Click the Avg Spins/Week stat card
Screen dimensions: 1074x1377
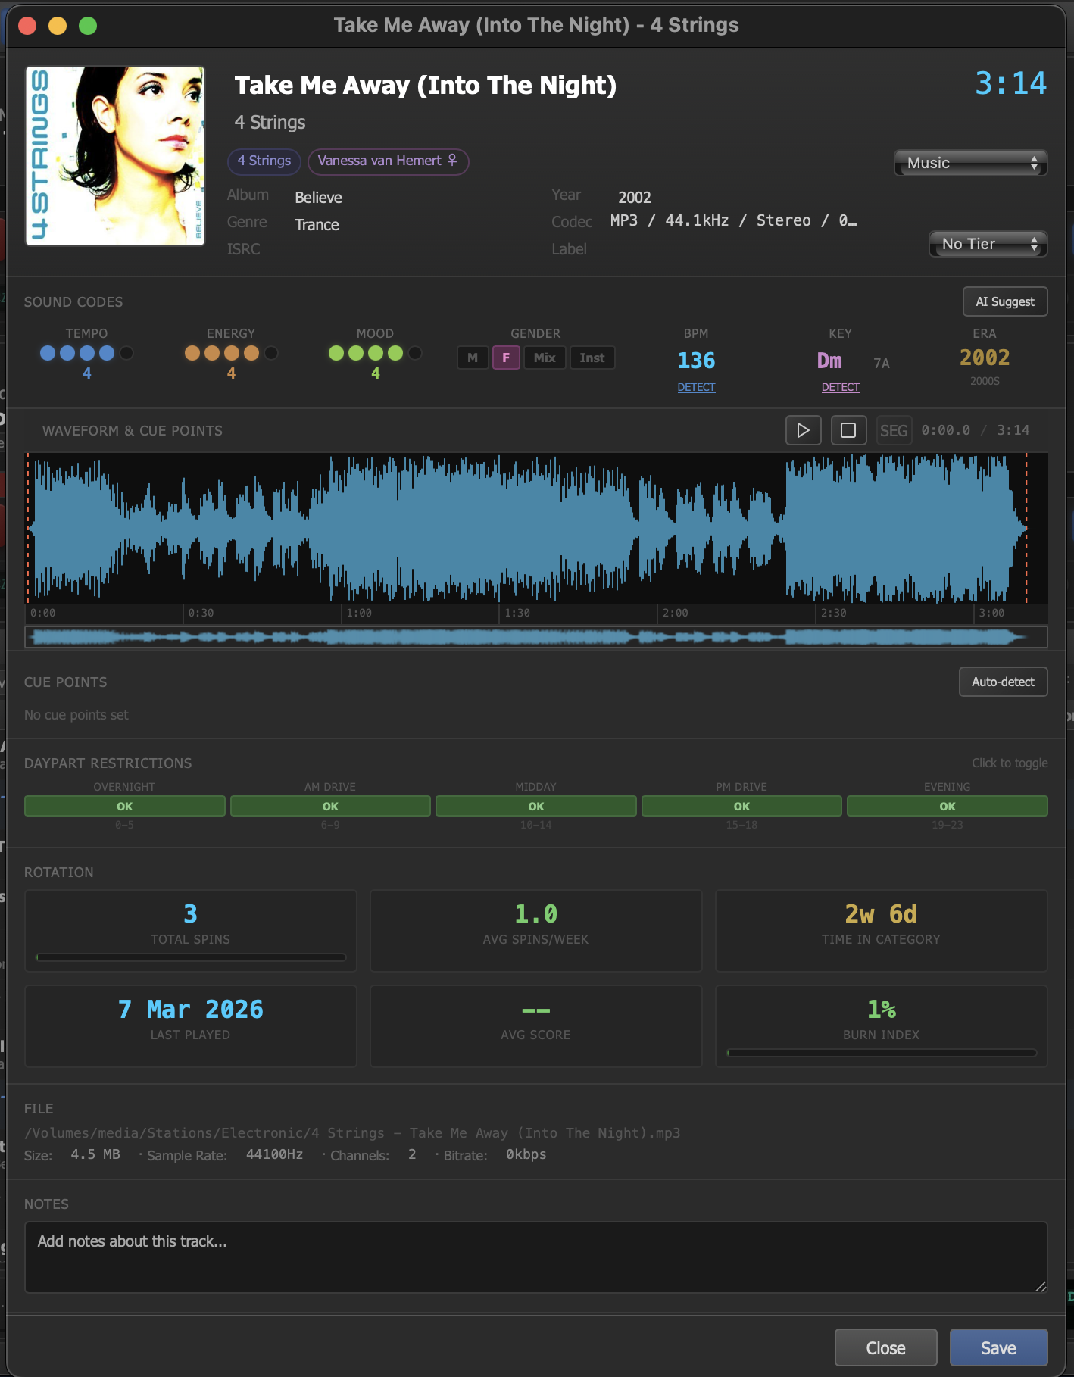[x=536, y=931]
